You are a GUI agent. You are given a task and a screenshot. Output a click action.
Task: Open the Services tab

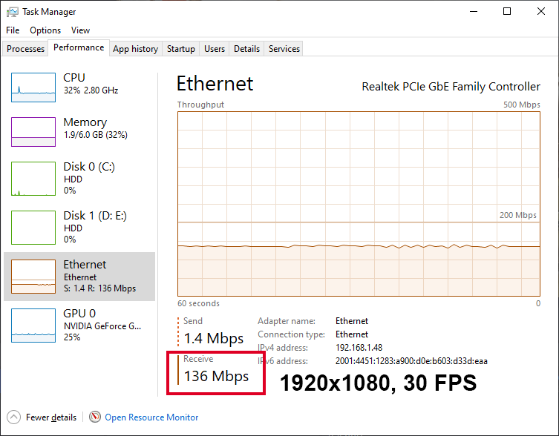pyautogui.click(x=284, y=48)
